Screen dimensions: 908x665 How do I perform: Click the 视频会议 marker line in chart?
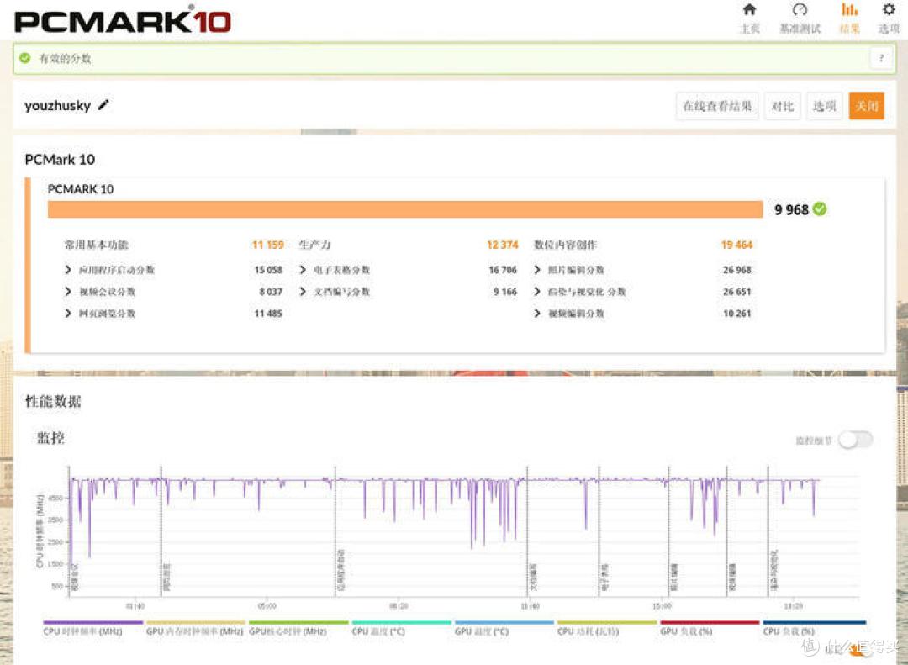pyautogui.click(x=70, y=531)
